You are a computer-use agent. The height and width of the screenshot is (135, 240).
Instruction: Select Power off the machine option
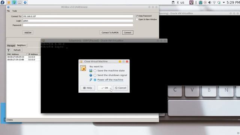tap(109, 80)
